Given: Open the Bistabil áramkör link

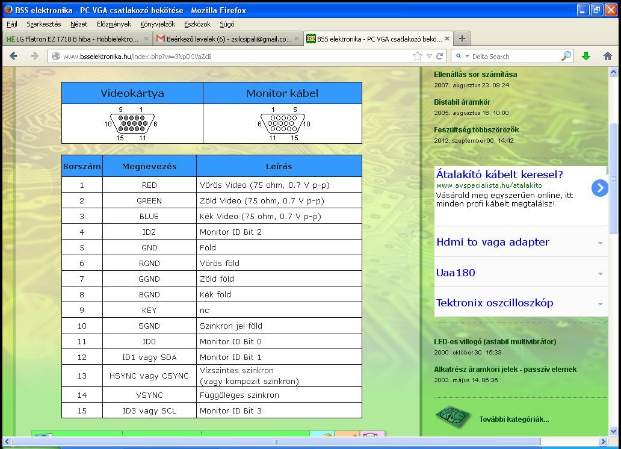Looking at the screenshot, I should [462, 102].
